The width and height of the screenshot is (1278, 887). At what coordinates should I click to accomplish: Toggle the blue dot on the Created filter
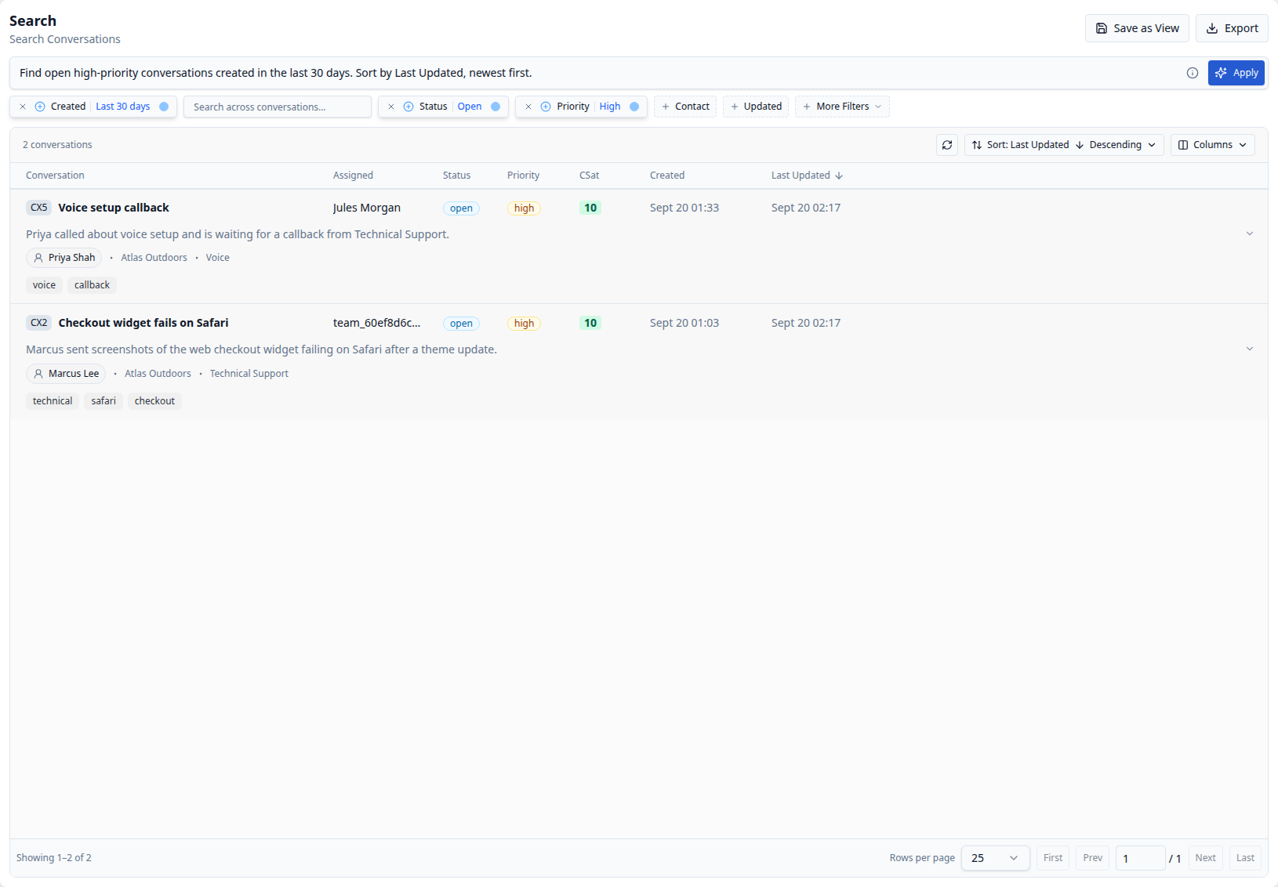pyautogui.click(x=164, y=107)
